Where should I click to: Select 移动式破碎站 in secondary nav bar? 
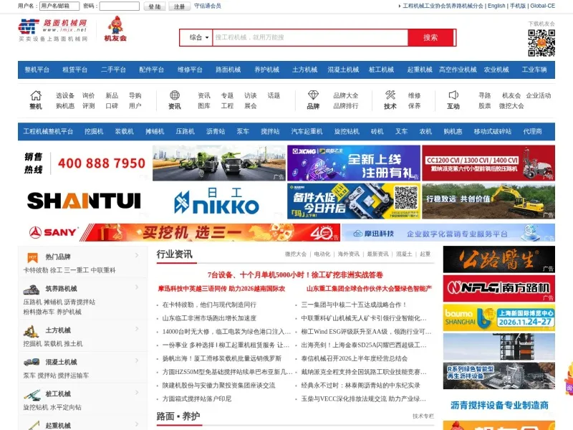(493, 132)
